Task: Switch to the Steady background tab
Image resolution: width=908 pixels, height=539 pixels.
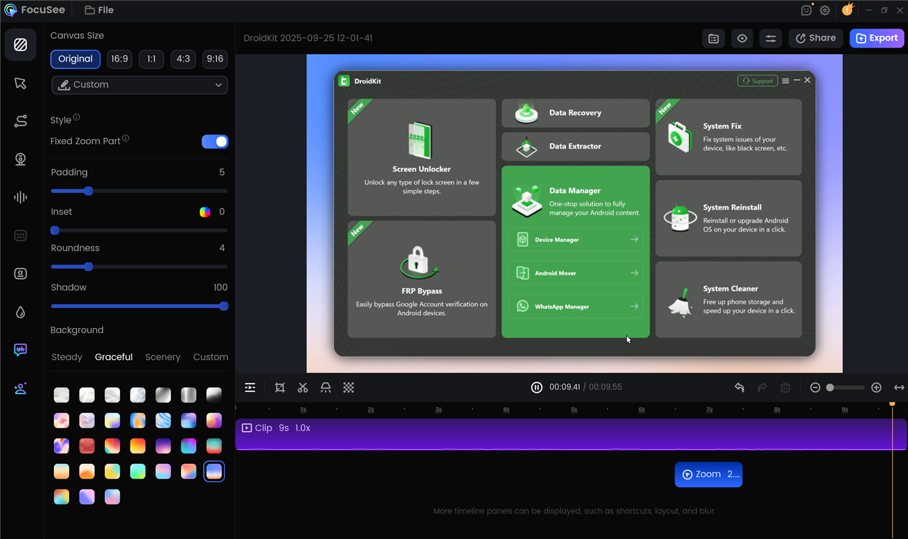Action: coord(66,357)
